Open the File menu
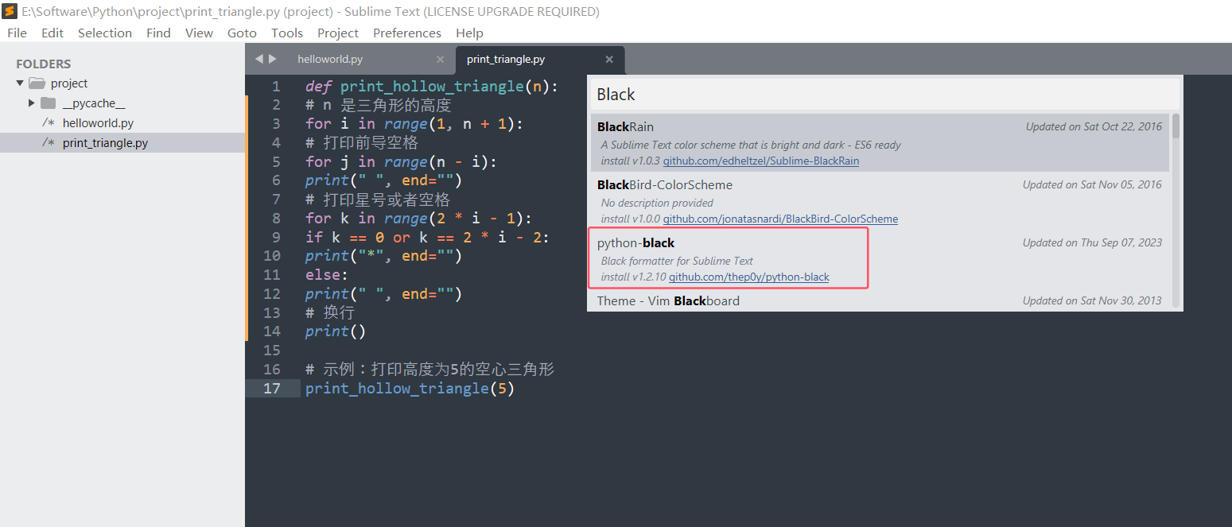Image resolution: width=1232 pixels, height=527 pixels. click(17, 33)
